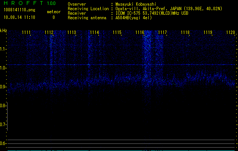Select the 0.9 frequency axis label
The width and height of the screenshot is (238, 151).
[x=3, y=87]
